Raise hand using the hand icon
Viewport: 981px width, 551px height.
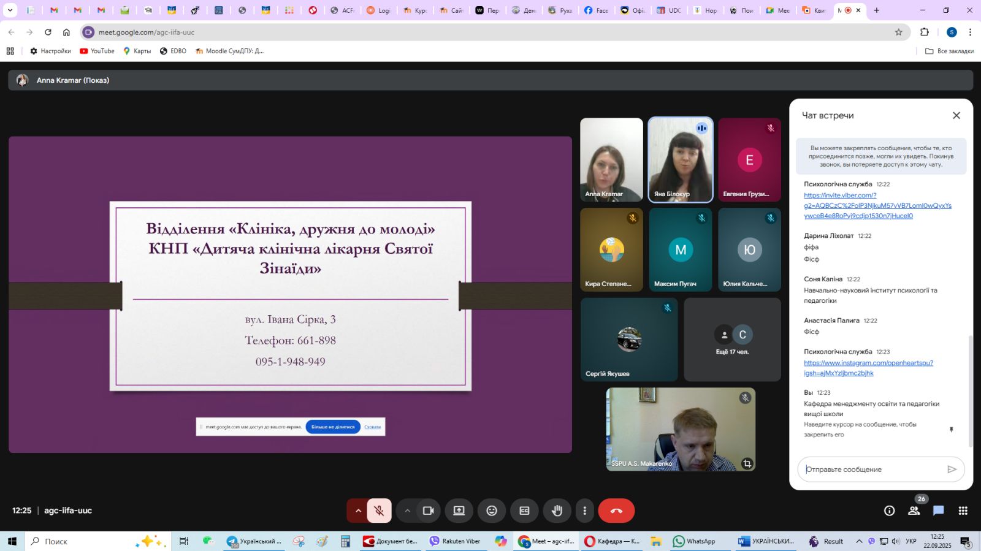tap(557, 511)
